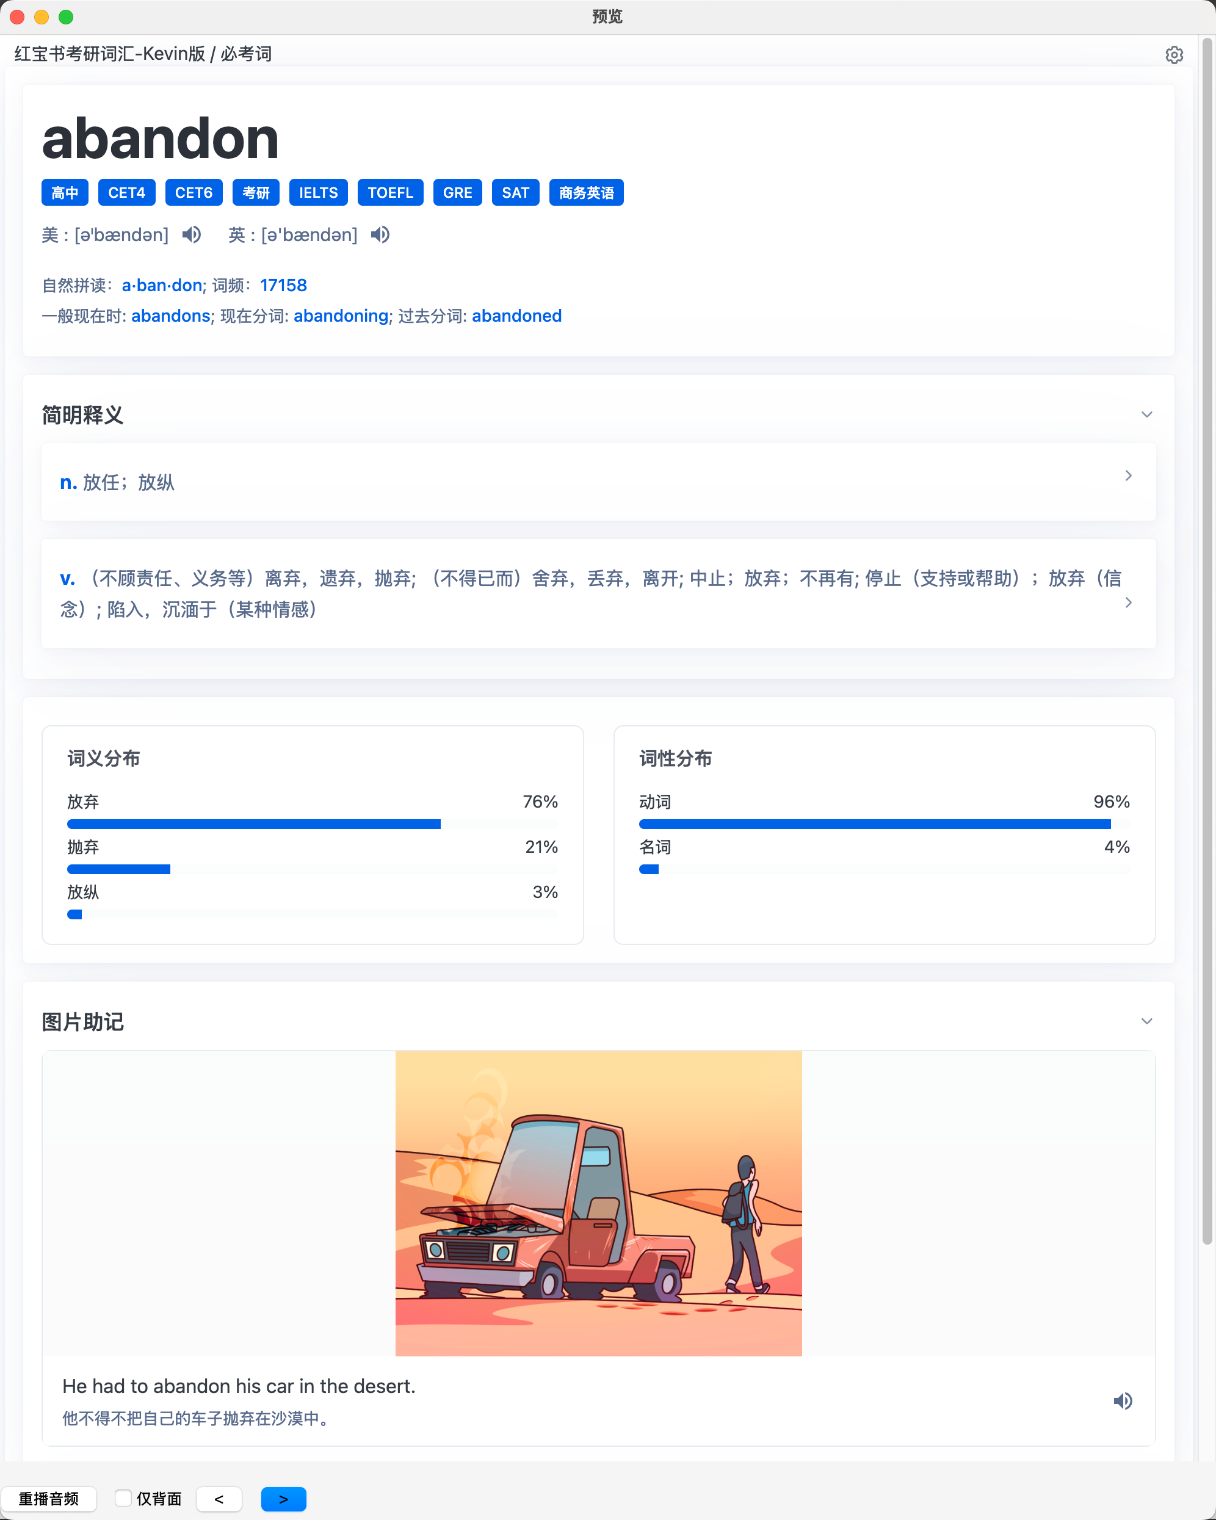Click the GRE tag badge
Screen dimensions: 1216x1520
[457, 192]
